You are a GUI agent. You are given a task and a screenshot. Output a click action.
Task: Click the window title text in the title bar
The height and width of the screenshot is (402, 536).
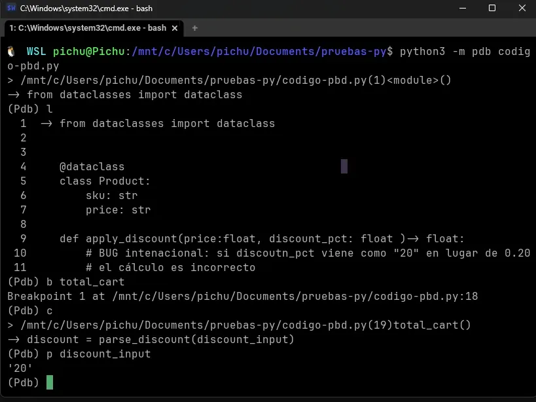coord(86,9)
